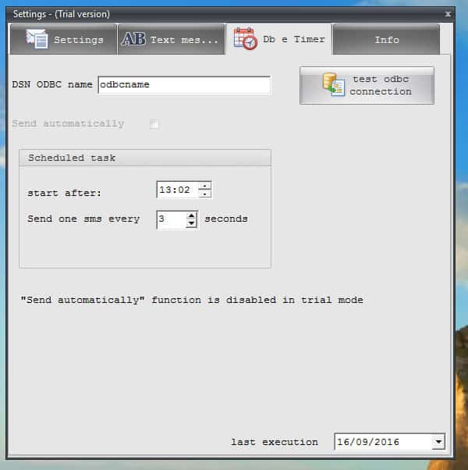Click the calendar clock icon on Db e Timer tab

coord(245,39)
